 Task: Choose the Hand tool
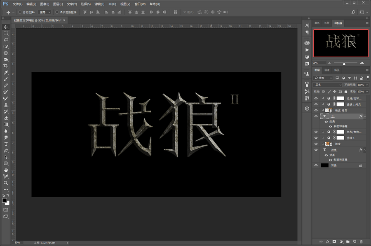click(x=6, y=170)
